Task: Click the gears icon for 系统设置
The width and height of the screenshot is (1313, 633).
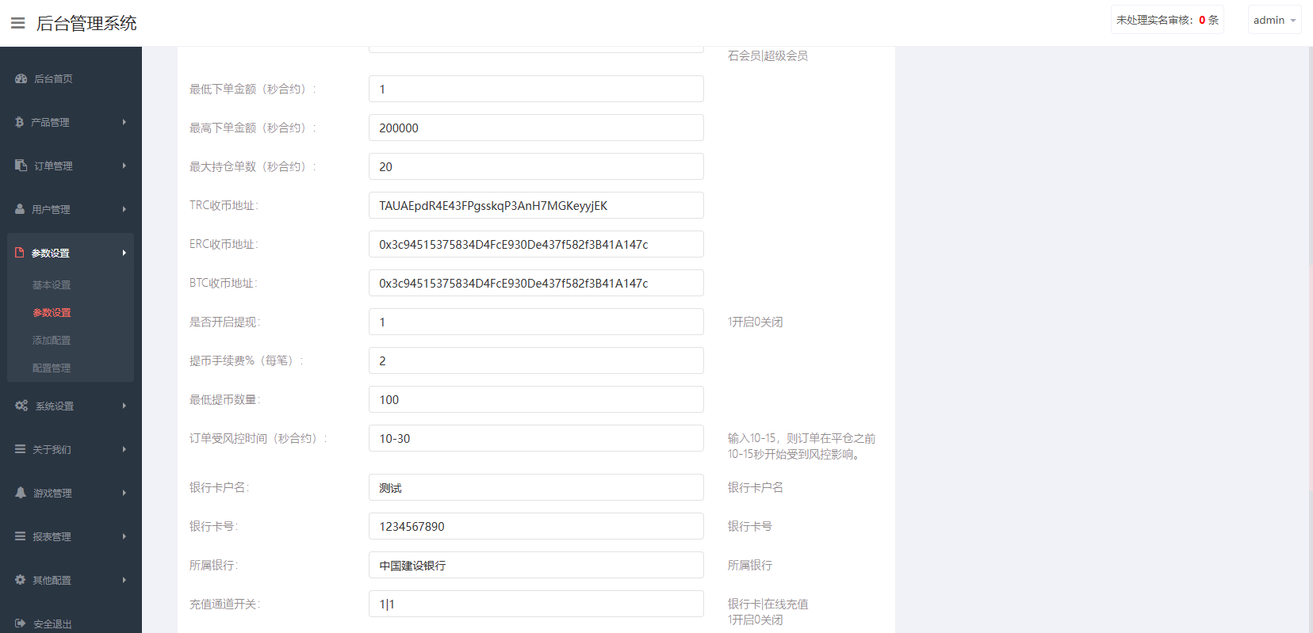Action: [x=21, y=406]
